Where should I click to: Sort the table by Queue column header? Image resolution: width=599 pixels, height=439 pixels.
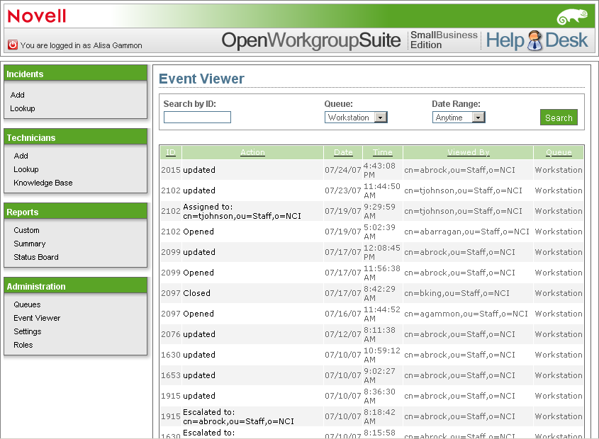[x=559, y=152]
